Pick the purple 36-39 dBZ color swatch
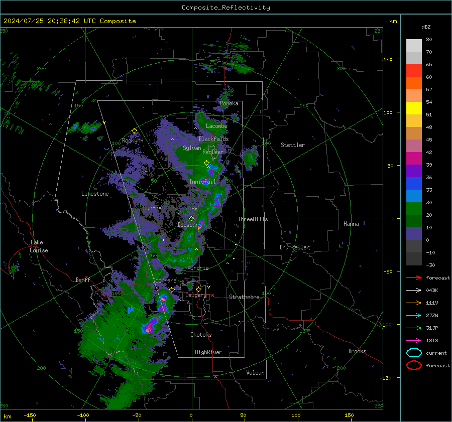Image resolution: width=452 pixels, height=422 pixels. click(x=414, y=171)
